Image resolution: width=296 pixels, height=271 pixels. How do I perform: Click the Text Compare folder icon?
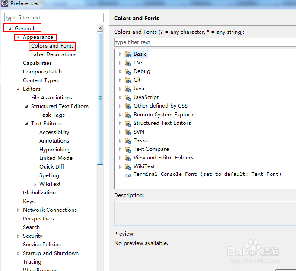pyautogui.click(x=128, y=150)
